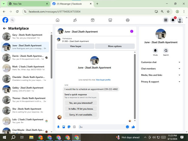Open Cruz Mayda 2bad 2bath conversation

(25, 130)
